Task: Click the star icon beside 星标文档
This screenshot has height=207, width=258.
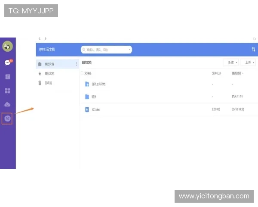Action: (40, 73)
